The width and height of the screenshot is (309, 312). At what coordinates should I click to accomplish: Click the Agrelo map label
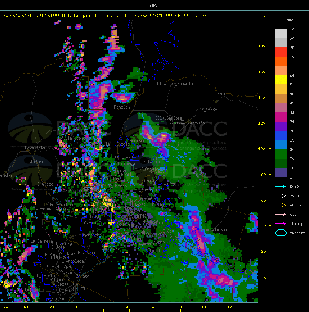(91, 223)
